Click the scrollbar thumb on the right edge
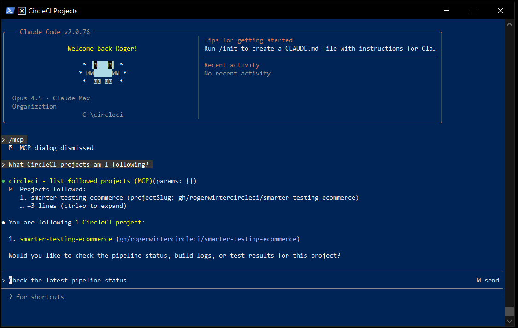The image size is (518, 328). click(x=509, y=311)
